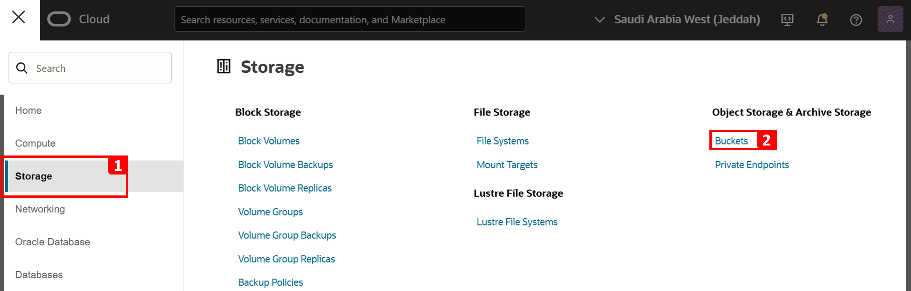The height and width of the screenshot is (291, 911).
Task: Click the Cloud text beside the logo
Action: pyautogui.click(x=94, y=19)
